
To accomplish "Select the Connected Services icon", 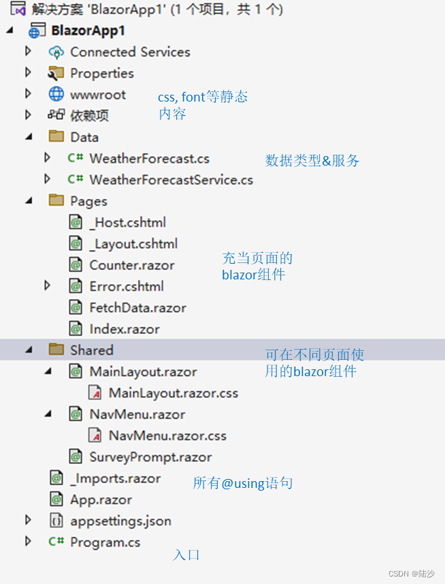I will pos(56,52).
